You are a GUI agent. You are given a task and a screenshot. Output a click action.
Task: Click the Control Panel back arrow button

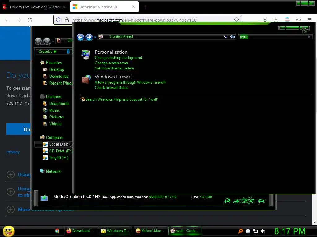80,37
